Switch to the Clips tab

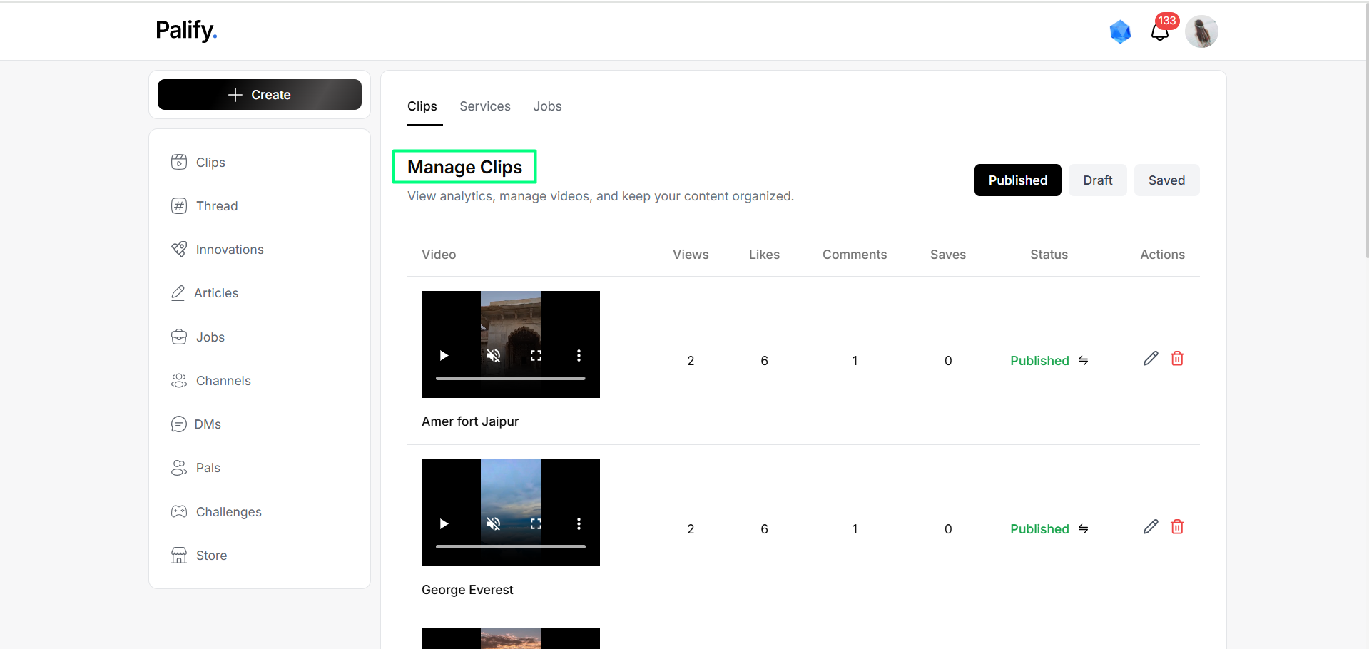tap(422, 106)
